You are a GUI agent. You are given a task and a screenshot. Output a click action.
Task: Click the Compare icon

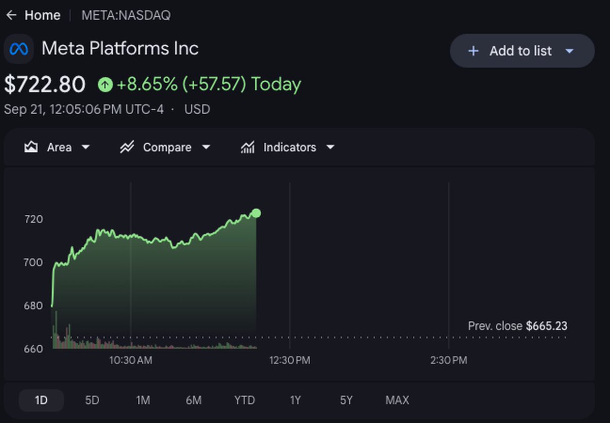tap(127, 147)
